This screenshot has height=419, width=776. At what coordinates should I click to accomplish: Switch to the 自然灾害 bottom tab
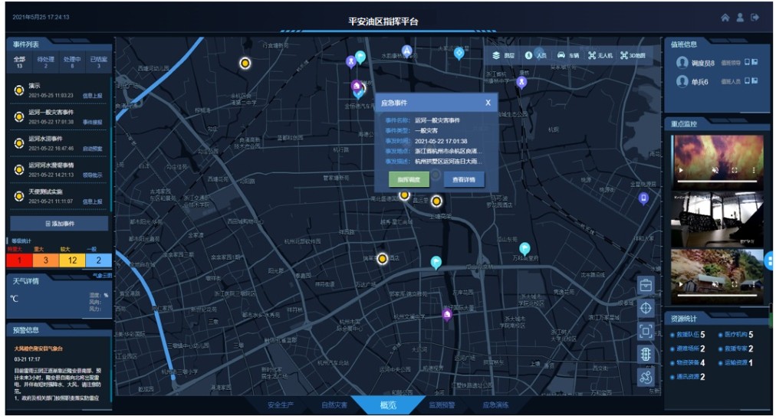(334, 405)
